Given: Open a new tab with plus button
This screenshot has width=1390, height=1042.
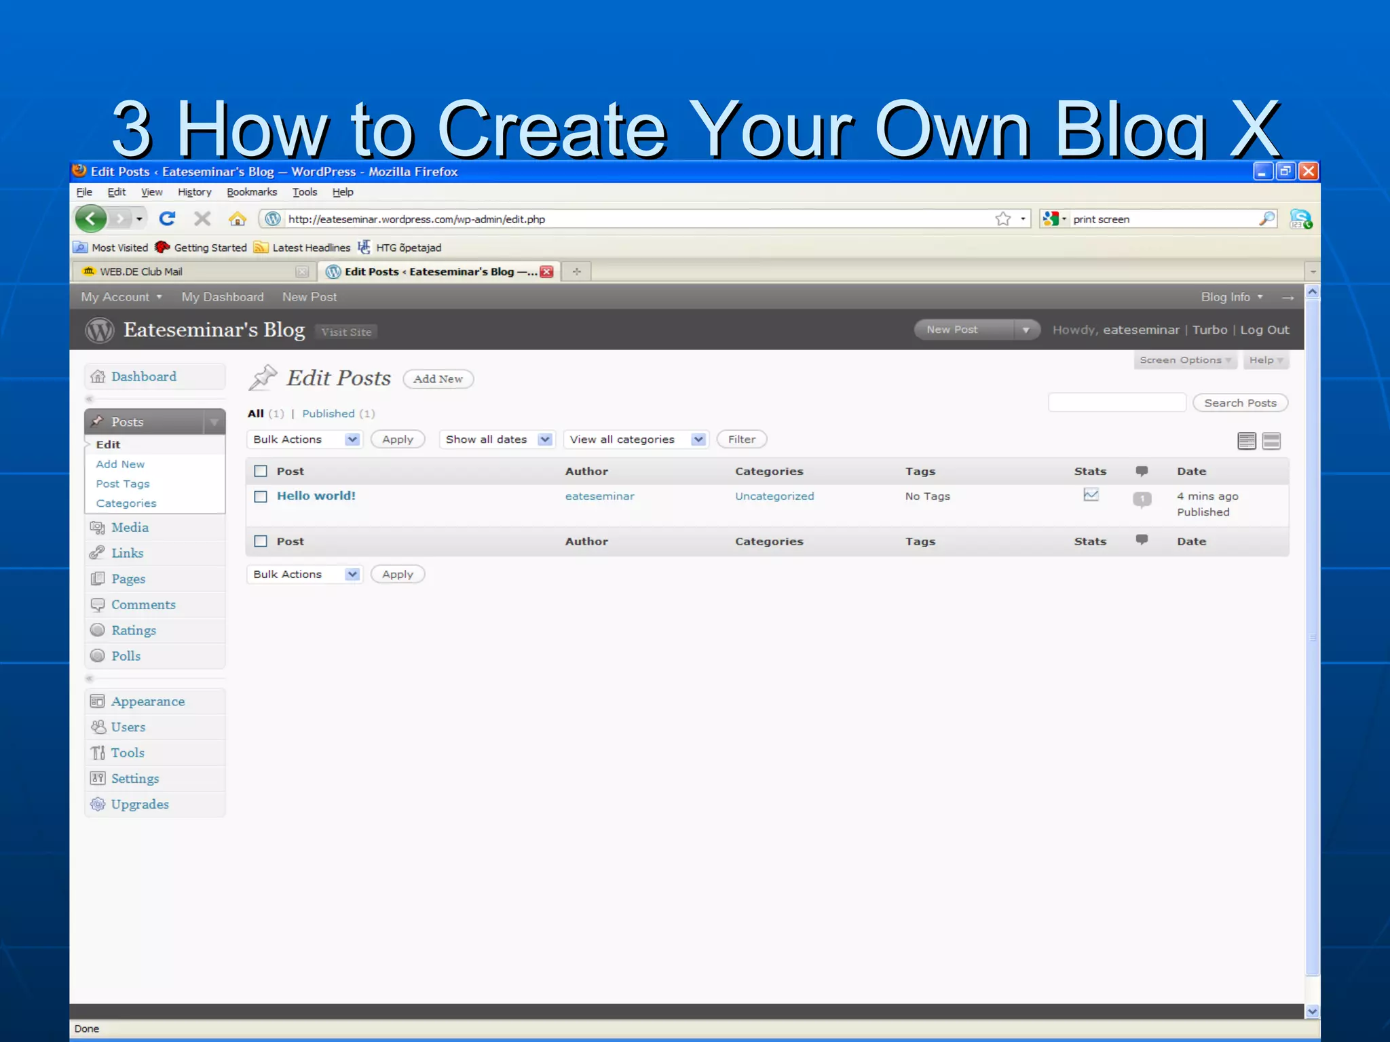Looking at the screenshot, I should pos(576,272).
